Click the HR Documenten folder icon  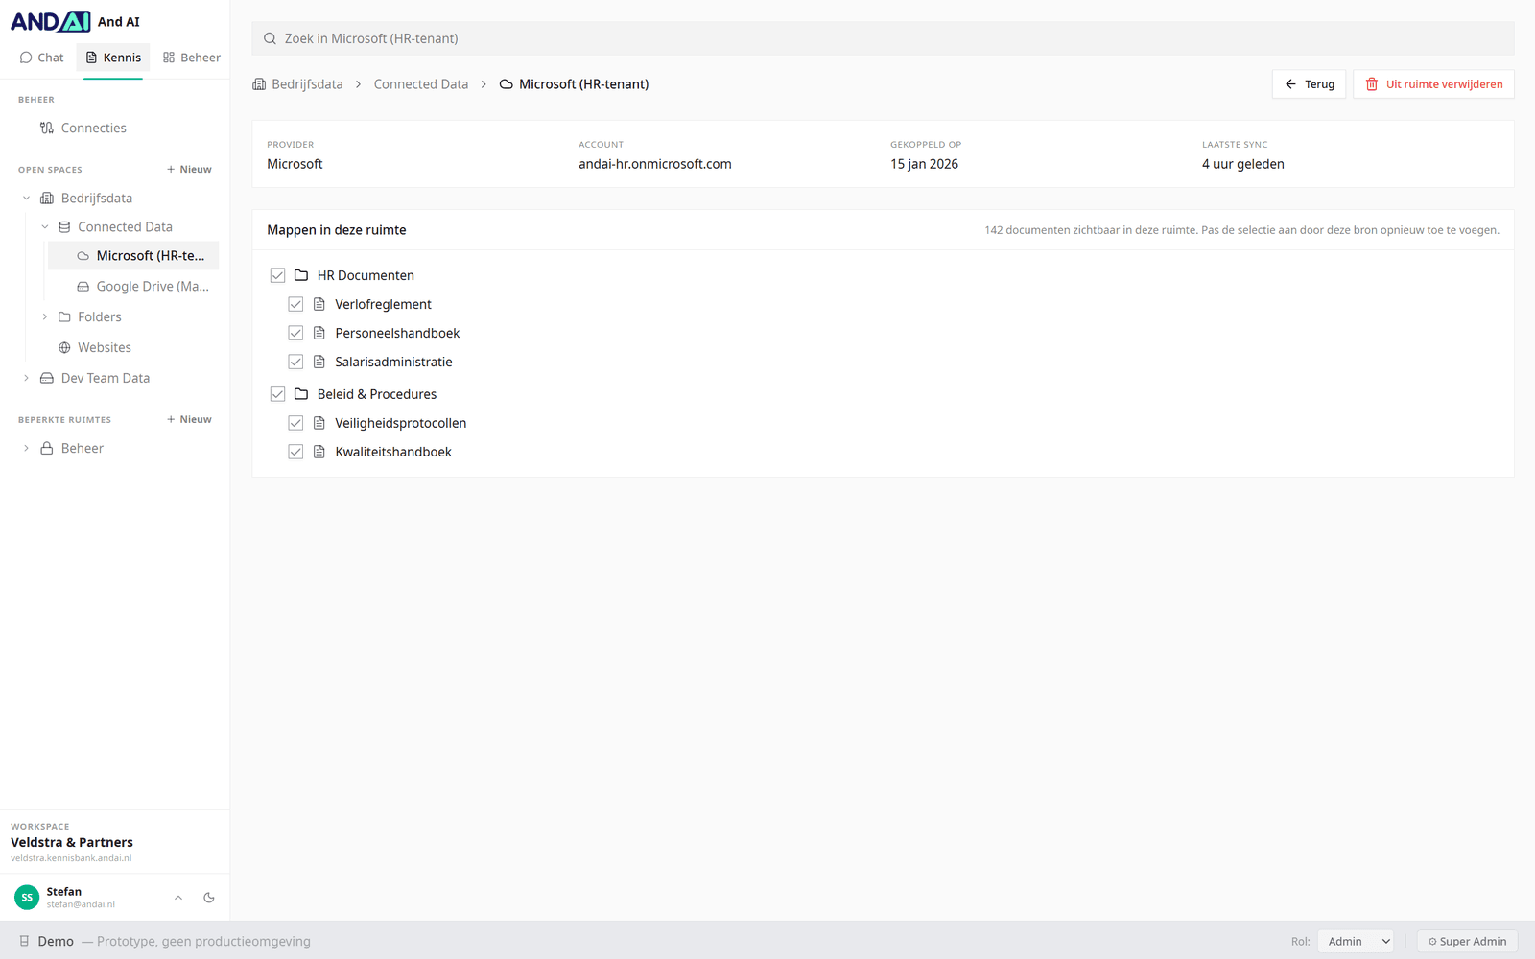click(x=301, y=275)
